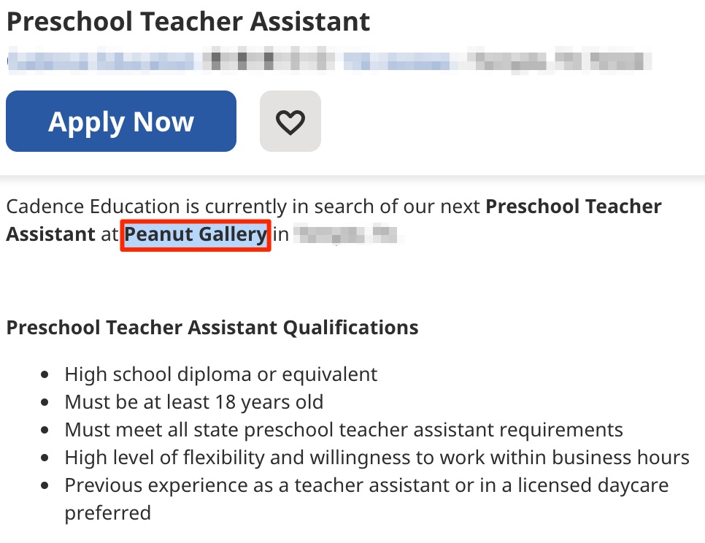
Task: Click the Previous experience as a teacher assistant line
Action: 366,485
